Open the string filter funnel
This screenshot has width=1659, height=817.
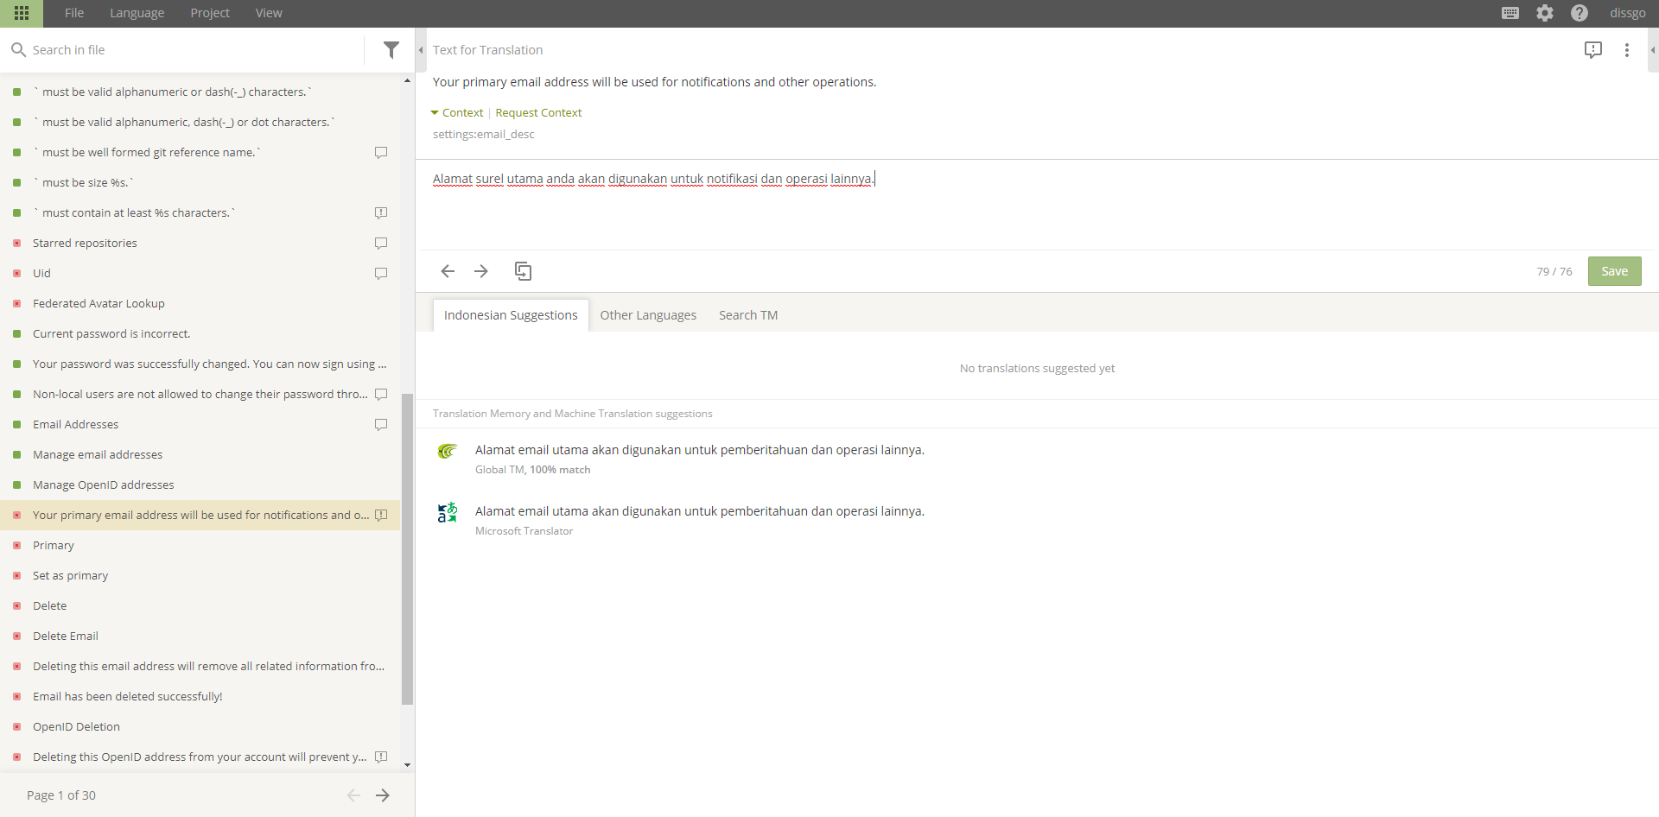pos(391,50)
